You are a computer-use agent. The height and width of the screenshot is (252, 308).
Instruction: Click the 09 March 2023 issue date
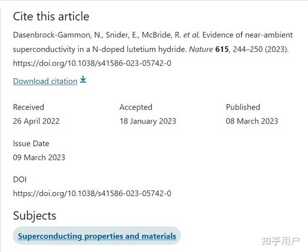[39, 157]
